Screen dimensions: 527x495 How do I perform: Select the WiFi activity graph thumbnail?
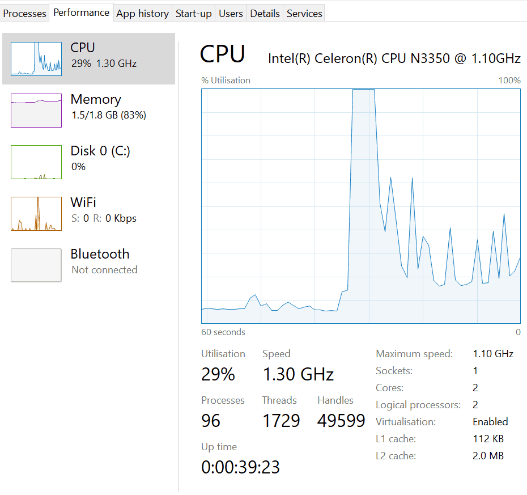point(36,214)
